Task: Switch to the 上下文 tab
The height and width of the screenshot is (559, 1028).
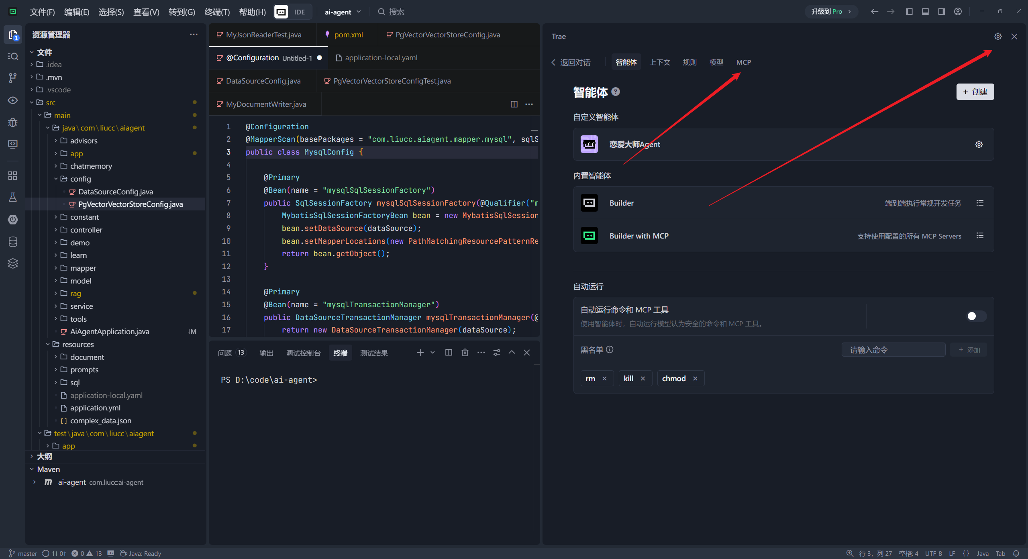Action: coord(660,62)
